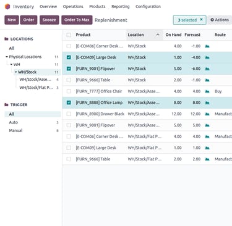The image size is (232, 226).
Task: Open the Configuration menu
Action: point(148,7)
